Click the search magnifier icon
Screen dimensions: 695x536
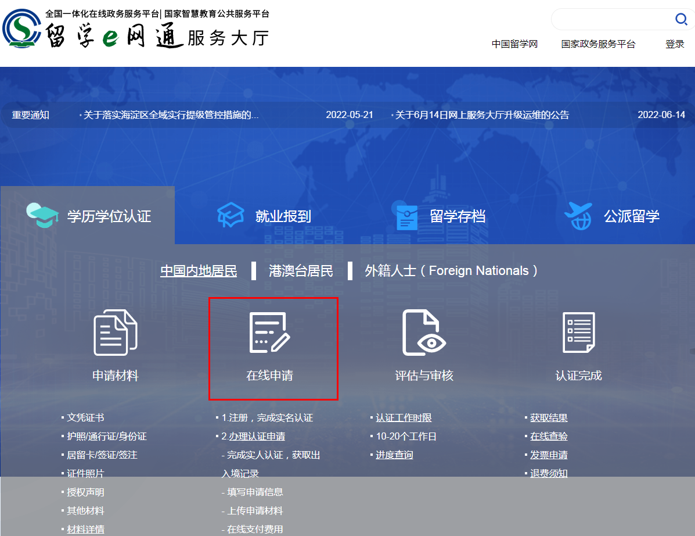680,20
